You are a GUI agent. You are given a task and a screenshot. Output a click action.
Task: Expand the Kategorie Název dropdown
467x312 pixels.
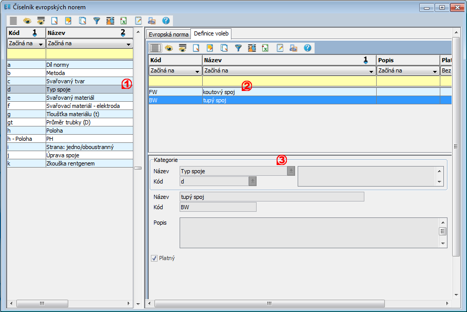(x=291, y=171)
